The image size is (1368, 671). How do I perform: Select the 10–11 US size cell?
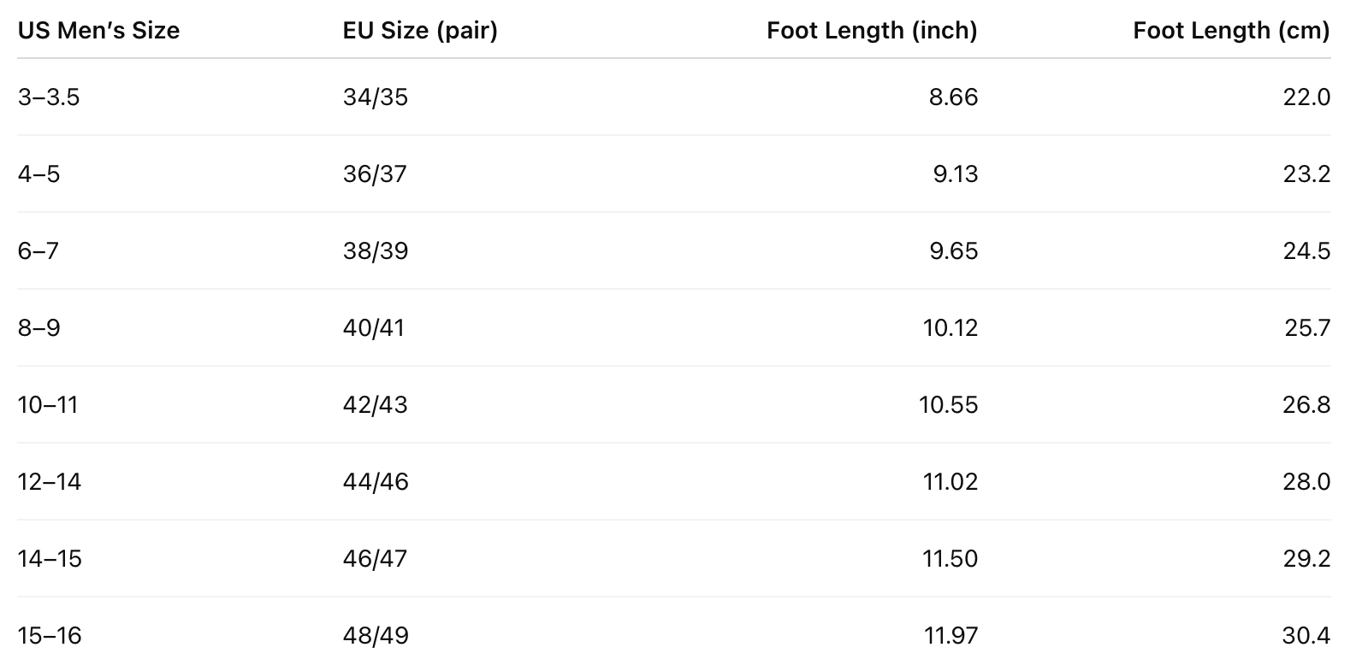pos(48,405)
